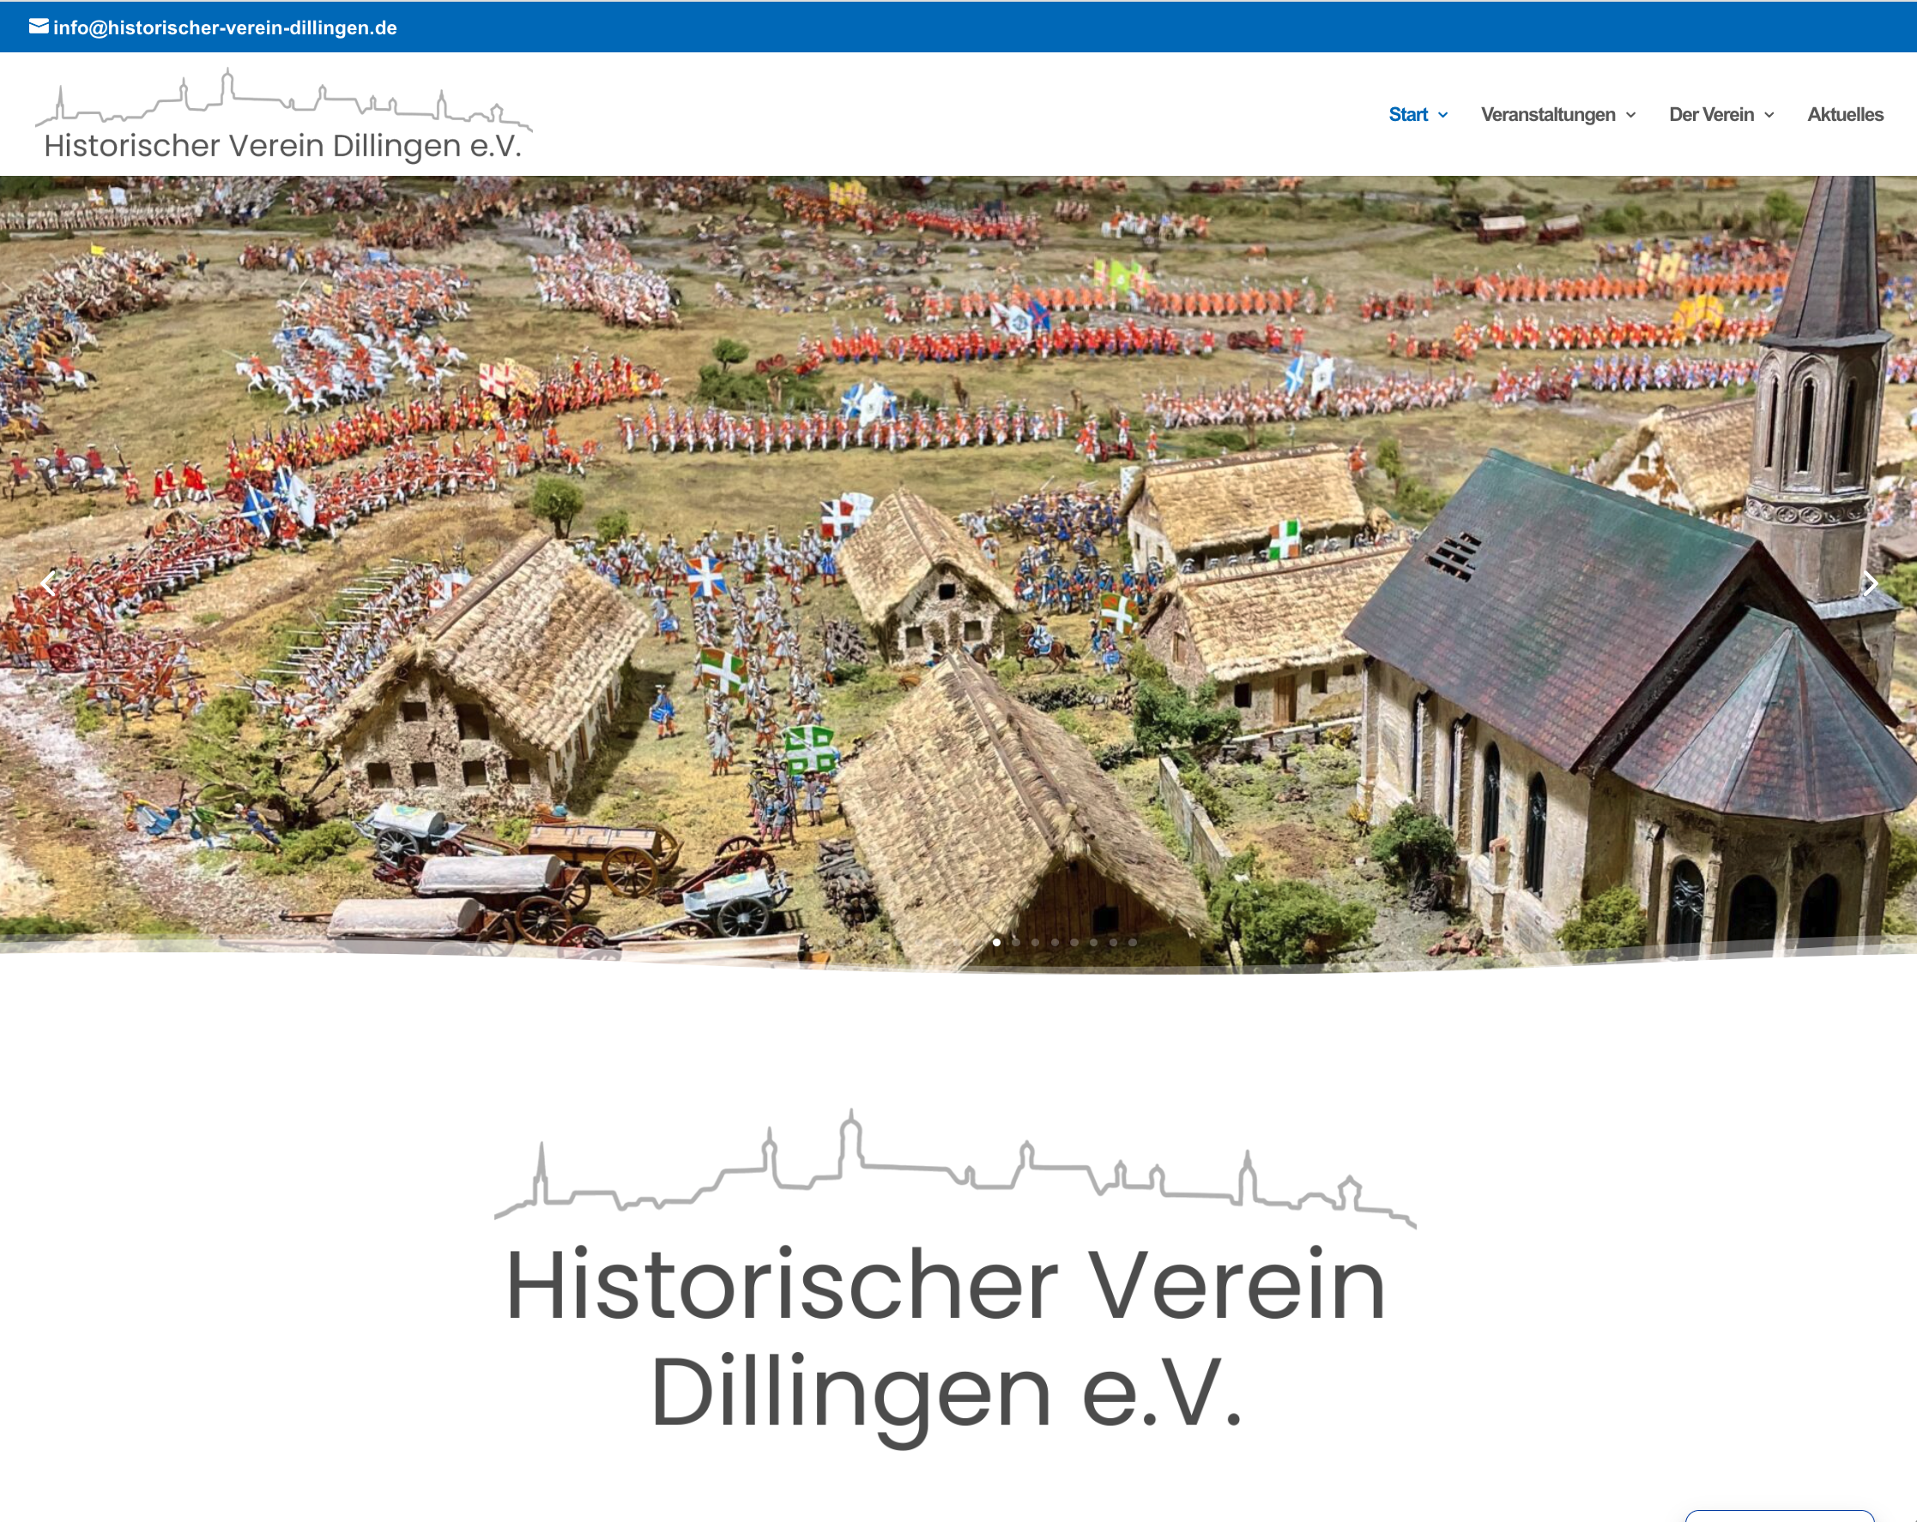Click the skyline logo in header
1917x1522 pixels.
(x=283, y=99)
